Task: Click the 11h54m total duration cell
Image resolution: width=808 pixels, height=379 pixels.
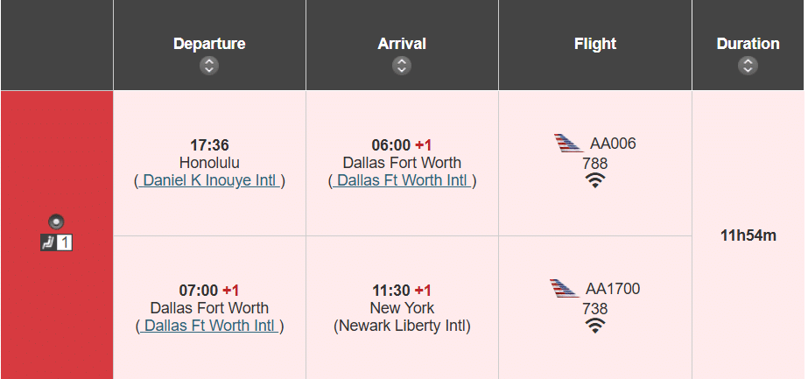Action: (748, 235)
